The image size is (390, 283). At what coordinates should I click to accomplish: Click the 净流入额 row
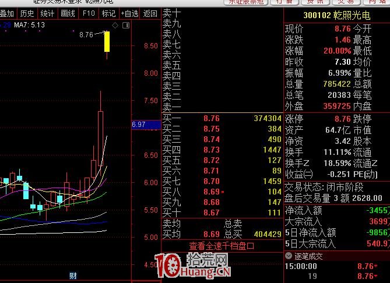pyautogui.click(x=337, y=211)
